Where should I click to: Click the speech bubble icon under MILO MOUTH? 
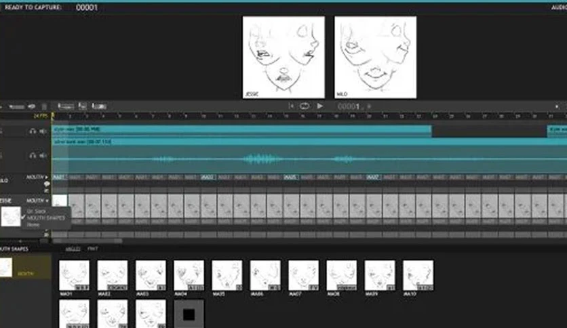(x=47, y=184)
